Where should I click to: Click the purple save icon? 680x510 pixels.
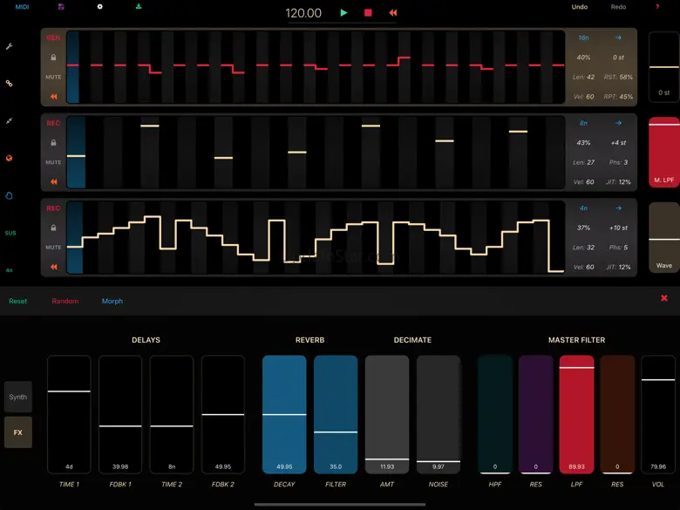(x=61, y=7)
